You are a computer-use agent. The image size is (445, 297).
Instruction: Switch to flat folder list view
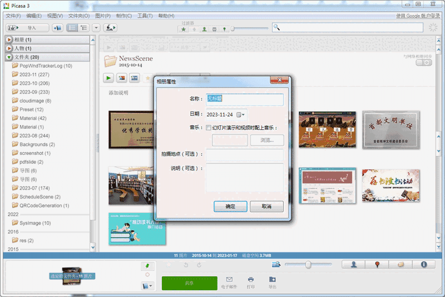click(x=72, y=27)
